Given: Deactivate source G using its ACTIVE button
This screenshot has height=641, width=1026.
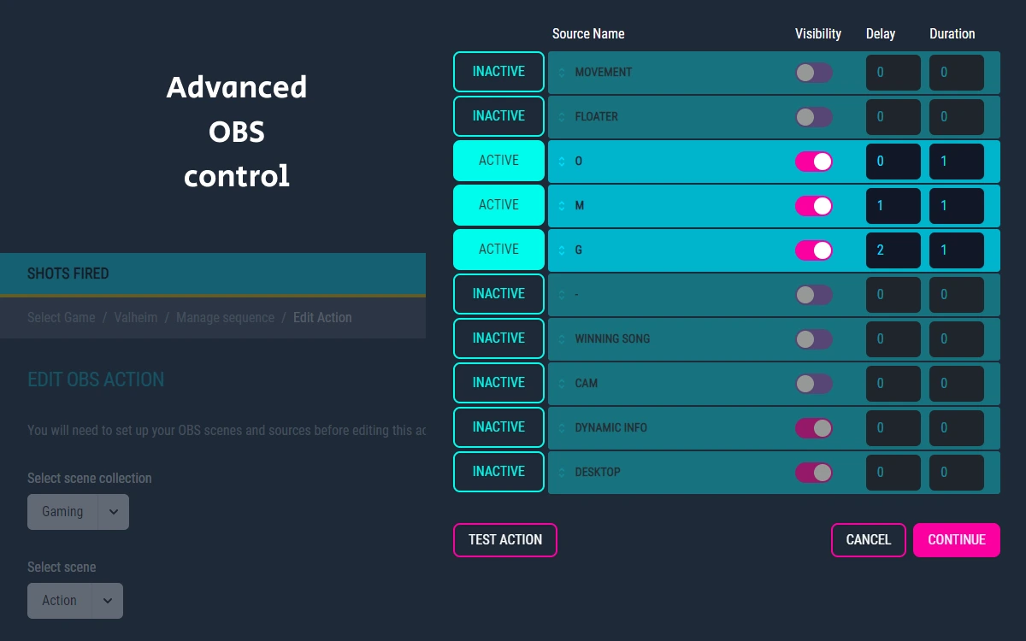Looking at the screenshot, I should 498,250.
